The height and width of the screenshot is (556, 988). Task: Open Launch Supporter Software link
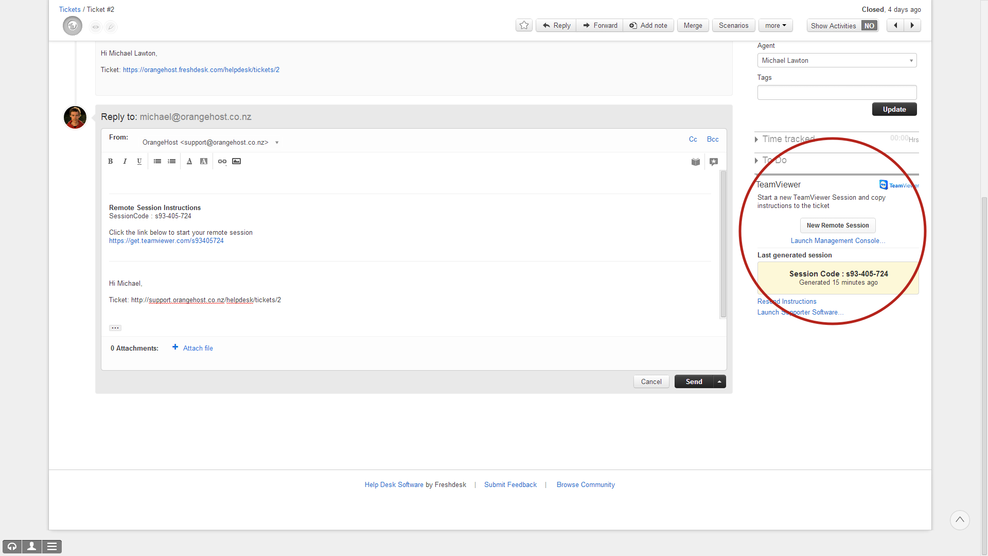[800, 312]
